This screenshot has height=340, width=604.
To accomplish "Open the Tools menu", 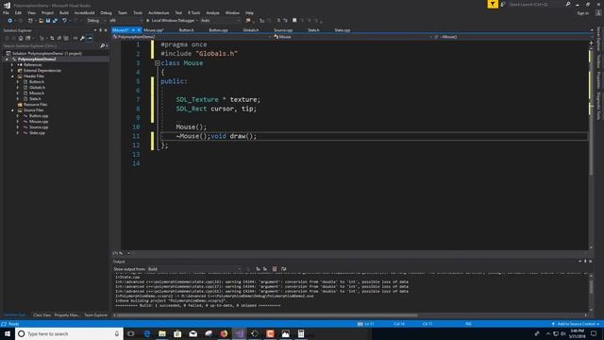I will (x=138, y=12).
